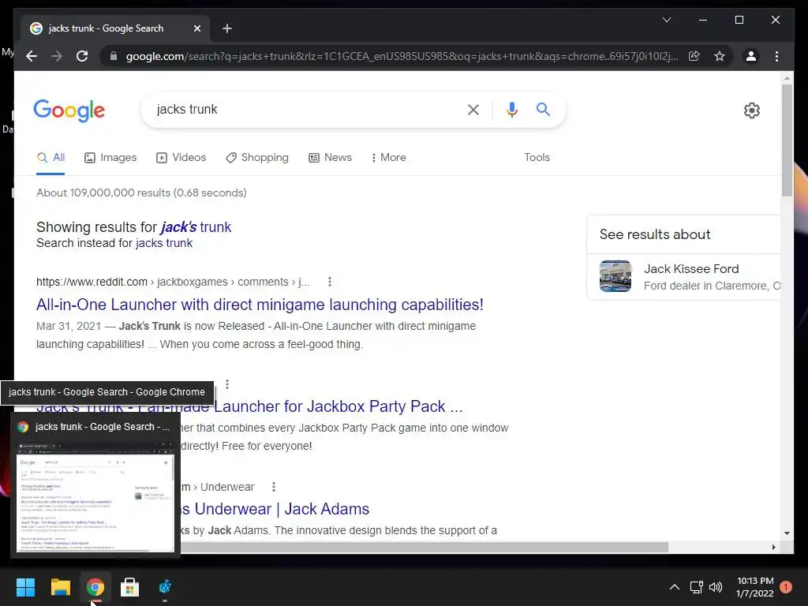
Task: Close the jacks trunk search tab
Action: tap(196, 28)
